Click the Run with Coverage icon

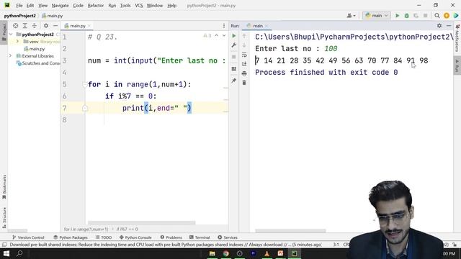[416, 16]
